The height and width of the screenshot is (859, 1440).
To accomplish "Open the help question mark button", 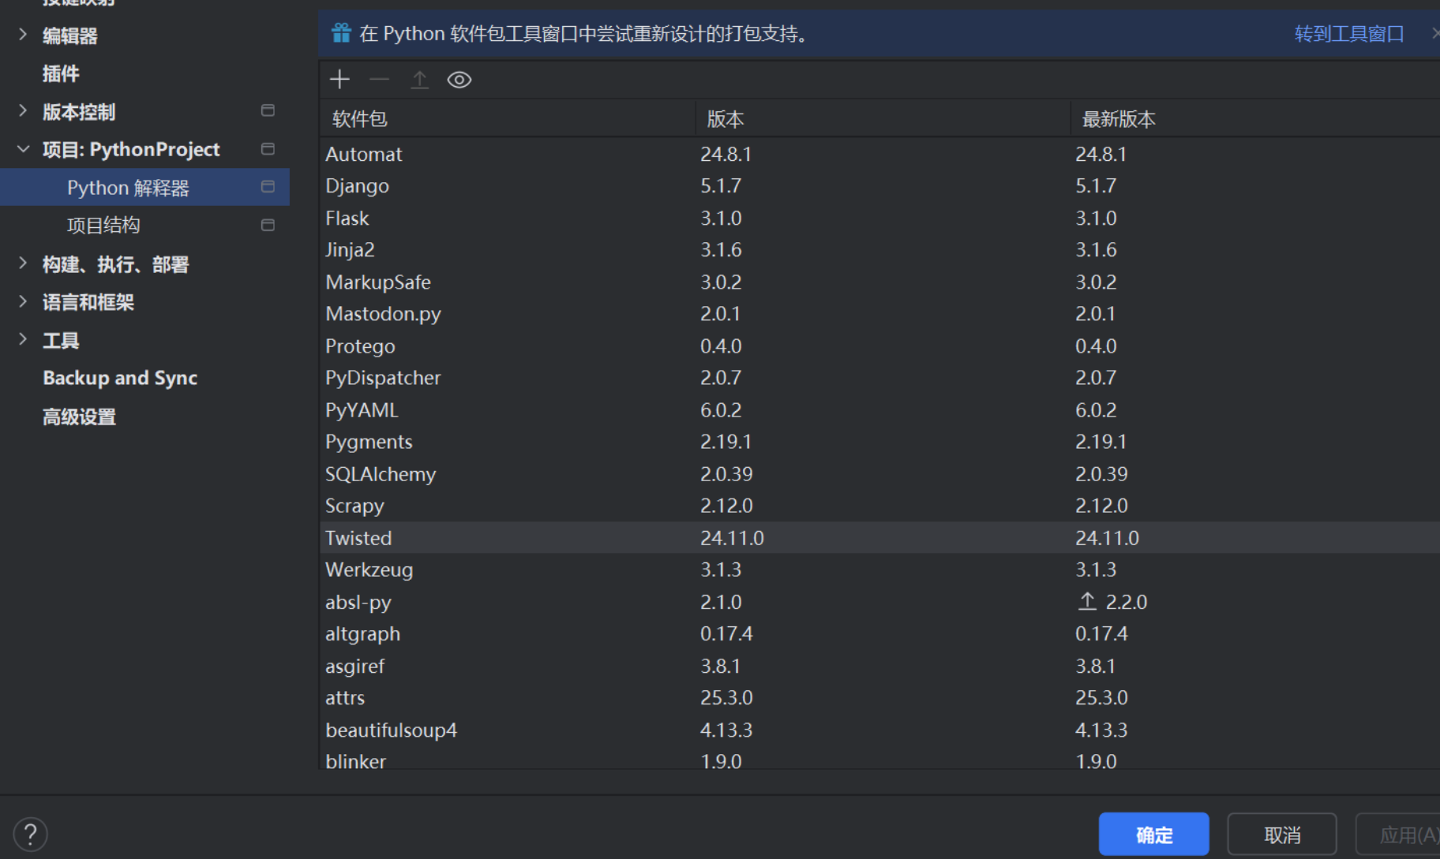I will pos(30,834).
